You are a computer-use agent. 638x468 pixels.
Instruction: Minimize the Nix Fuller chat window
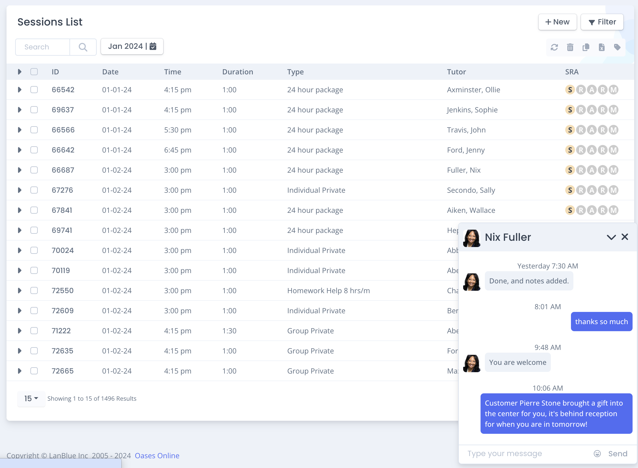tap(611, 237)
